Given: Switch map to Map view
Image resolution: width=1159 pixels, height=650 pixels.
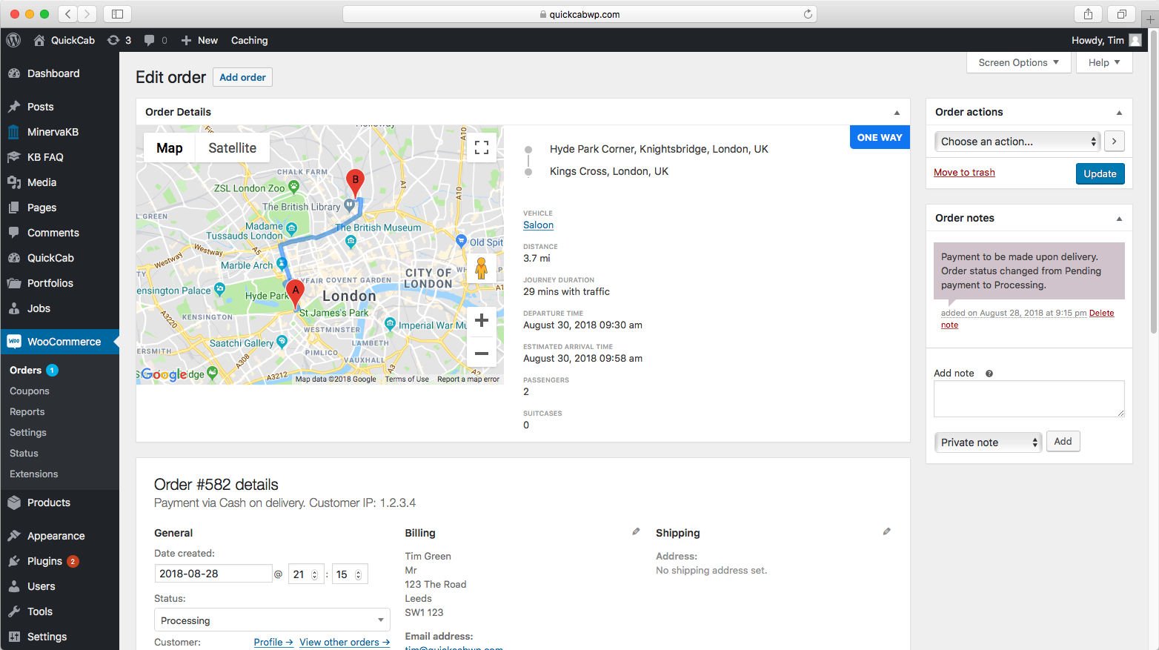Looking at the screenshot, I should coord(169,147).
